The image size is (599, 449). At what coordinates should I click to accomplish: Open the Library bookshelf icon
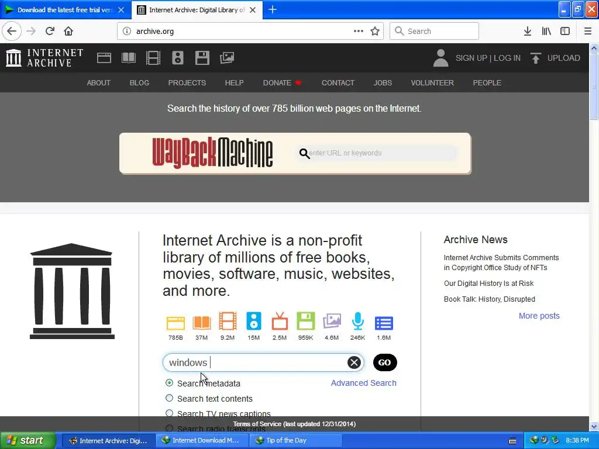tap(546, 31)
